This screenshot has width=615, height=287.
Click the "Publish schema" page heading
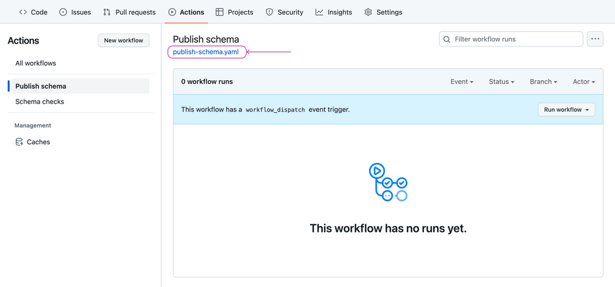pos(206,39)
